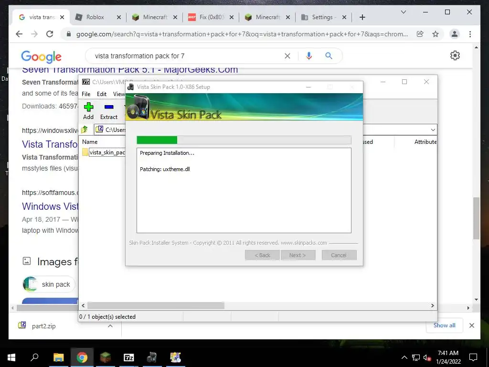Click Cancel in Vista Skin Pack setup
The width and height of the screenshot is (489, 367).
click(x=339, y=255)
